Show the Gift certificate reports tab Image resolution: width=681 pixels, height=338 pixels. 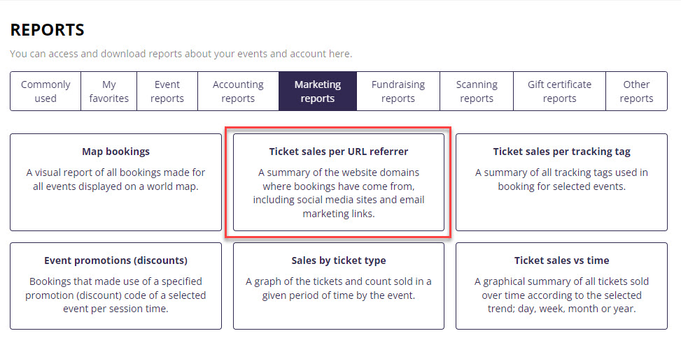coord(559,91)
